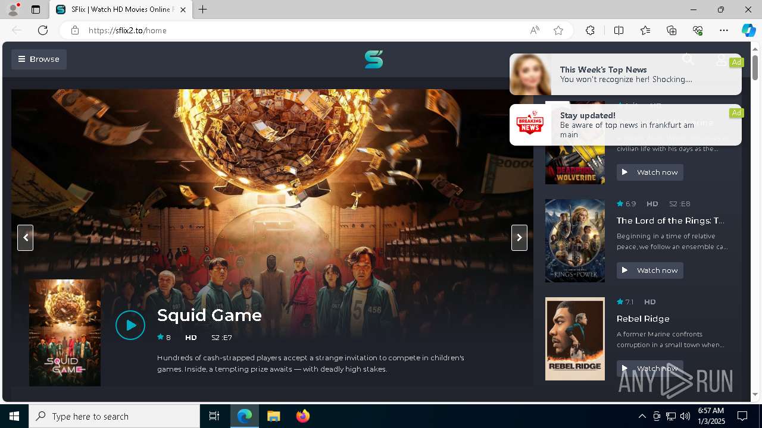Open Favorites list icon

click(645, 30)
